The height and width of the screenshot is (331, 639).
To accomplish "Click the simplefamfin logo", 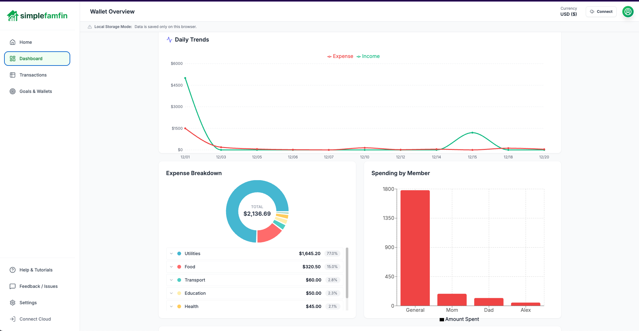I will (37, 15).
